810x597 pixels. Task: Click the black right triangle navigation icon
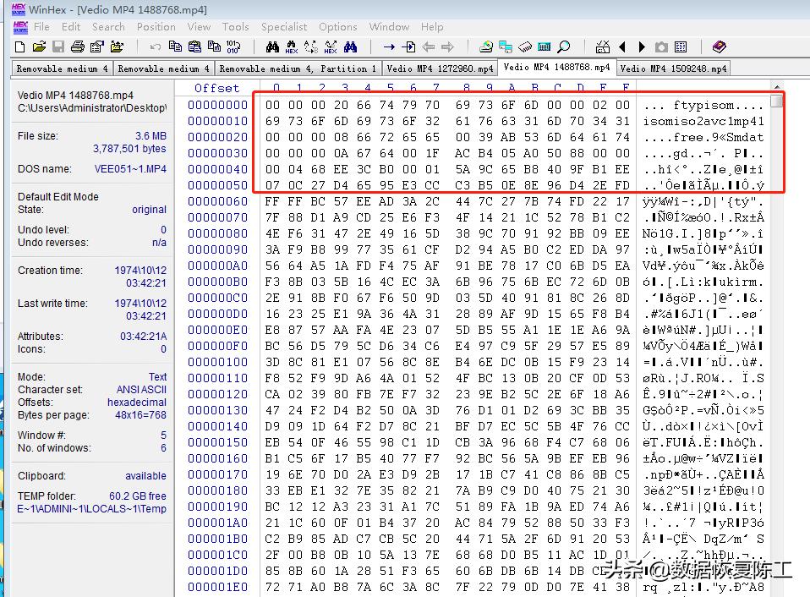(x=642, y=47)
